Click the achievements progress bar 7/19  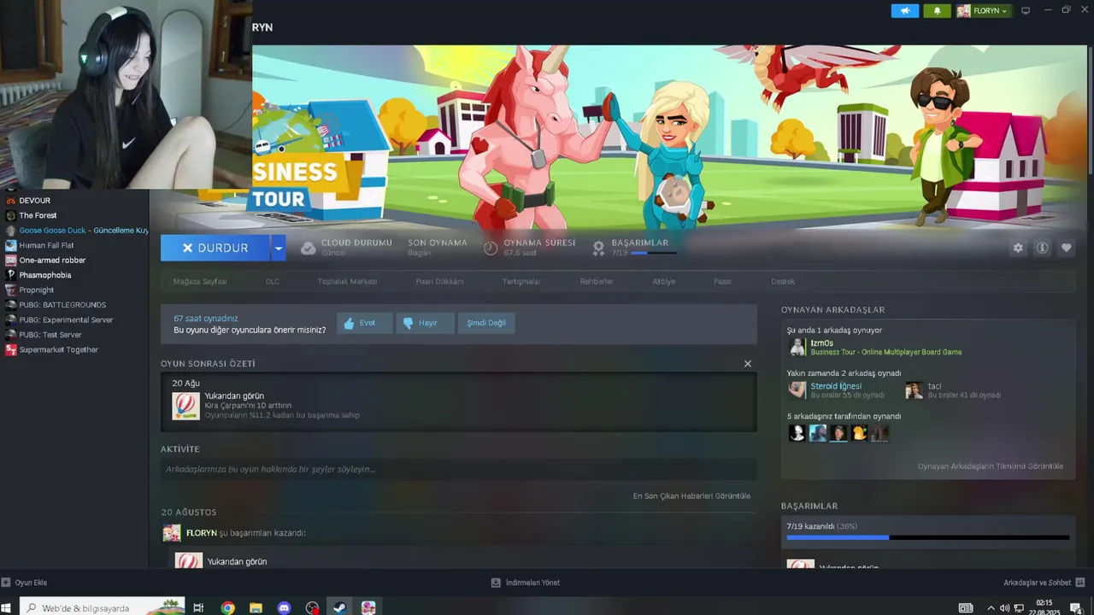(927, 537)
